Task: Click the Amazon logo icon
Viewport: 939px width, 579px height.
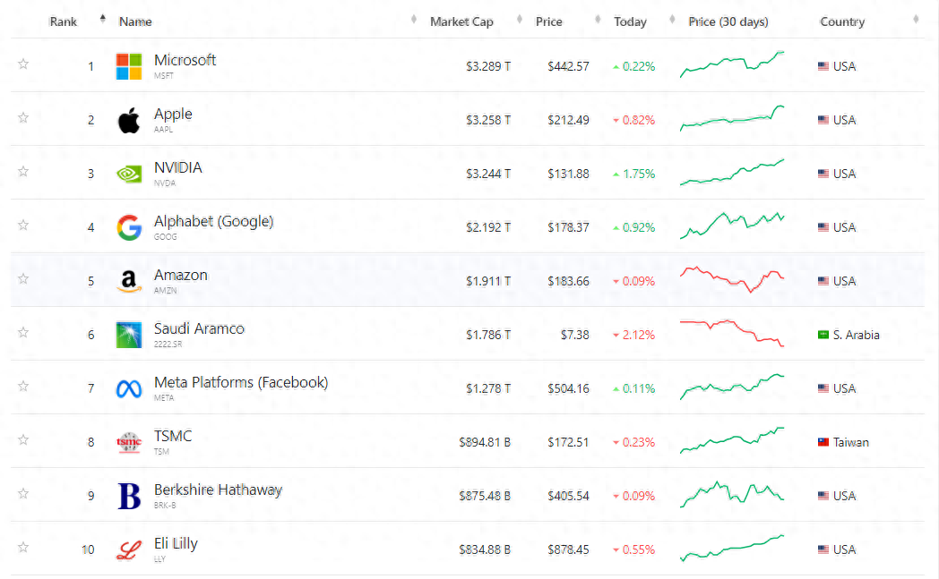Action: [x=129, y=281]
